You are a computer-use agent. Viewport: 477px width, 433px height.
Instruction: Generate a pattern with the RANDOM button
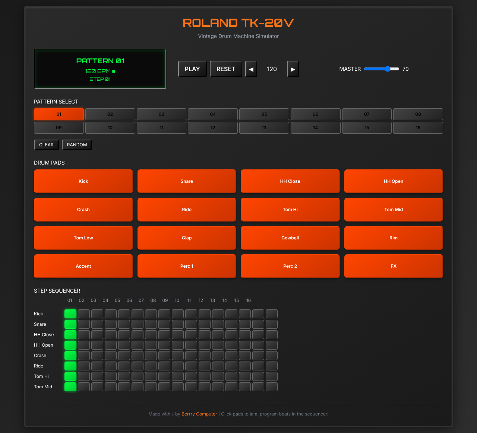tap(77, 145)
